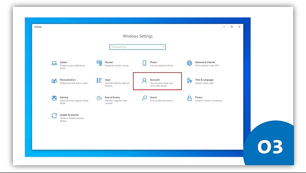Viewport: 306px width, 173px height.
Task: Click the Search category magnifier icon
Action: (144, 98)
